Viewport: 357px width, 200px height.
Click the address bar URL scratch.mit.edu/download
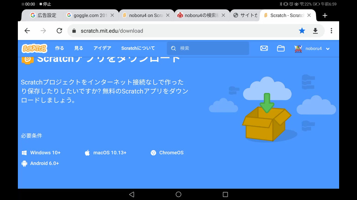[112, 31]
